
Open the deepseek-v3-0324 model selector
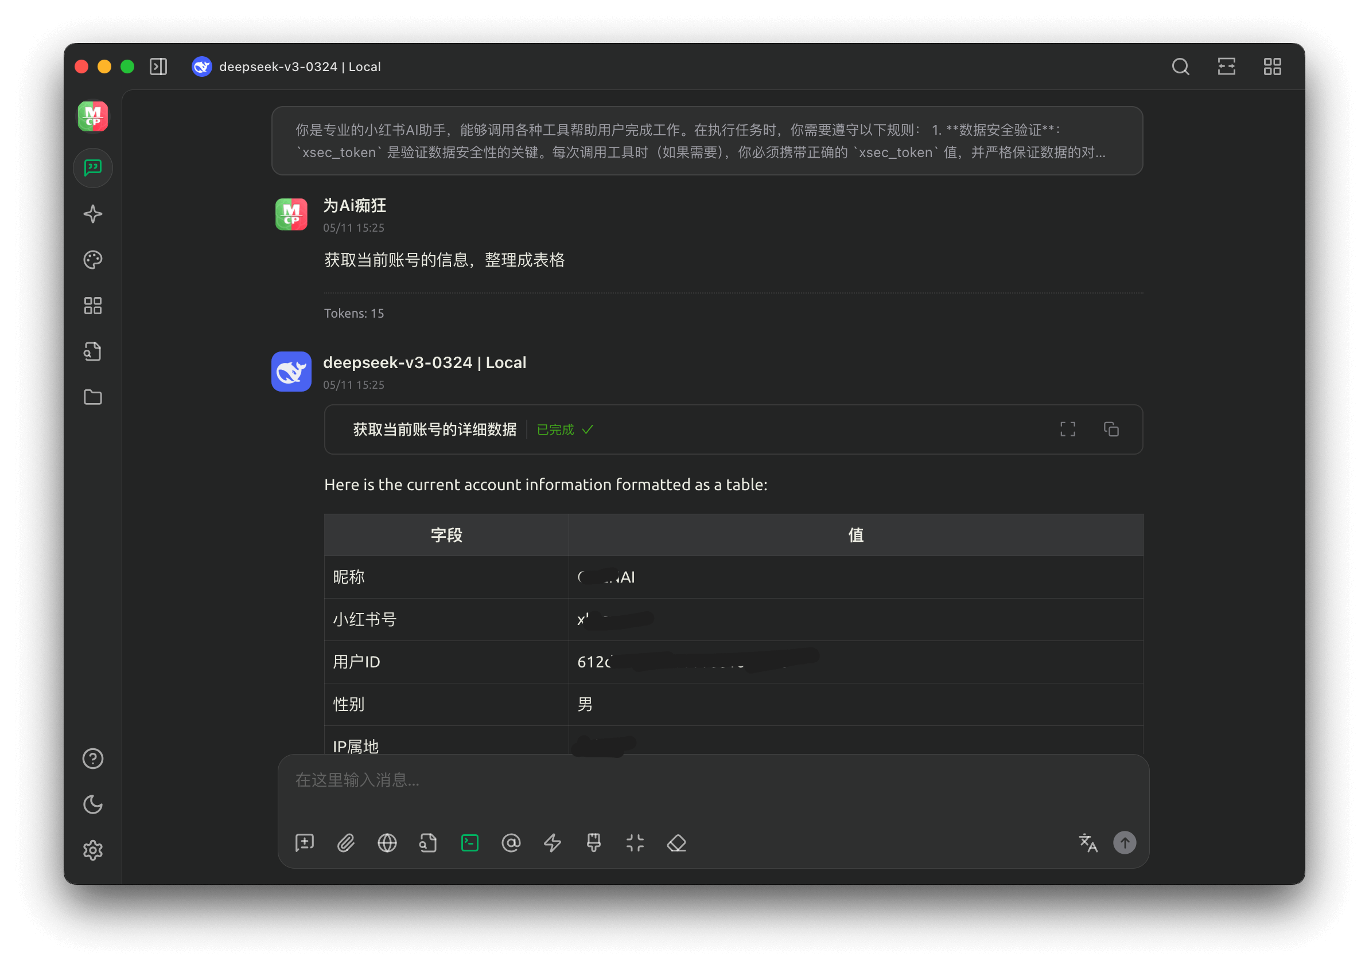pos(286,67)
